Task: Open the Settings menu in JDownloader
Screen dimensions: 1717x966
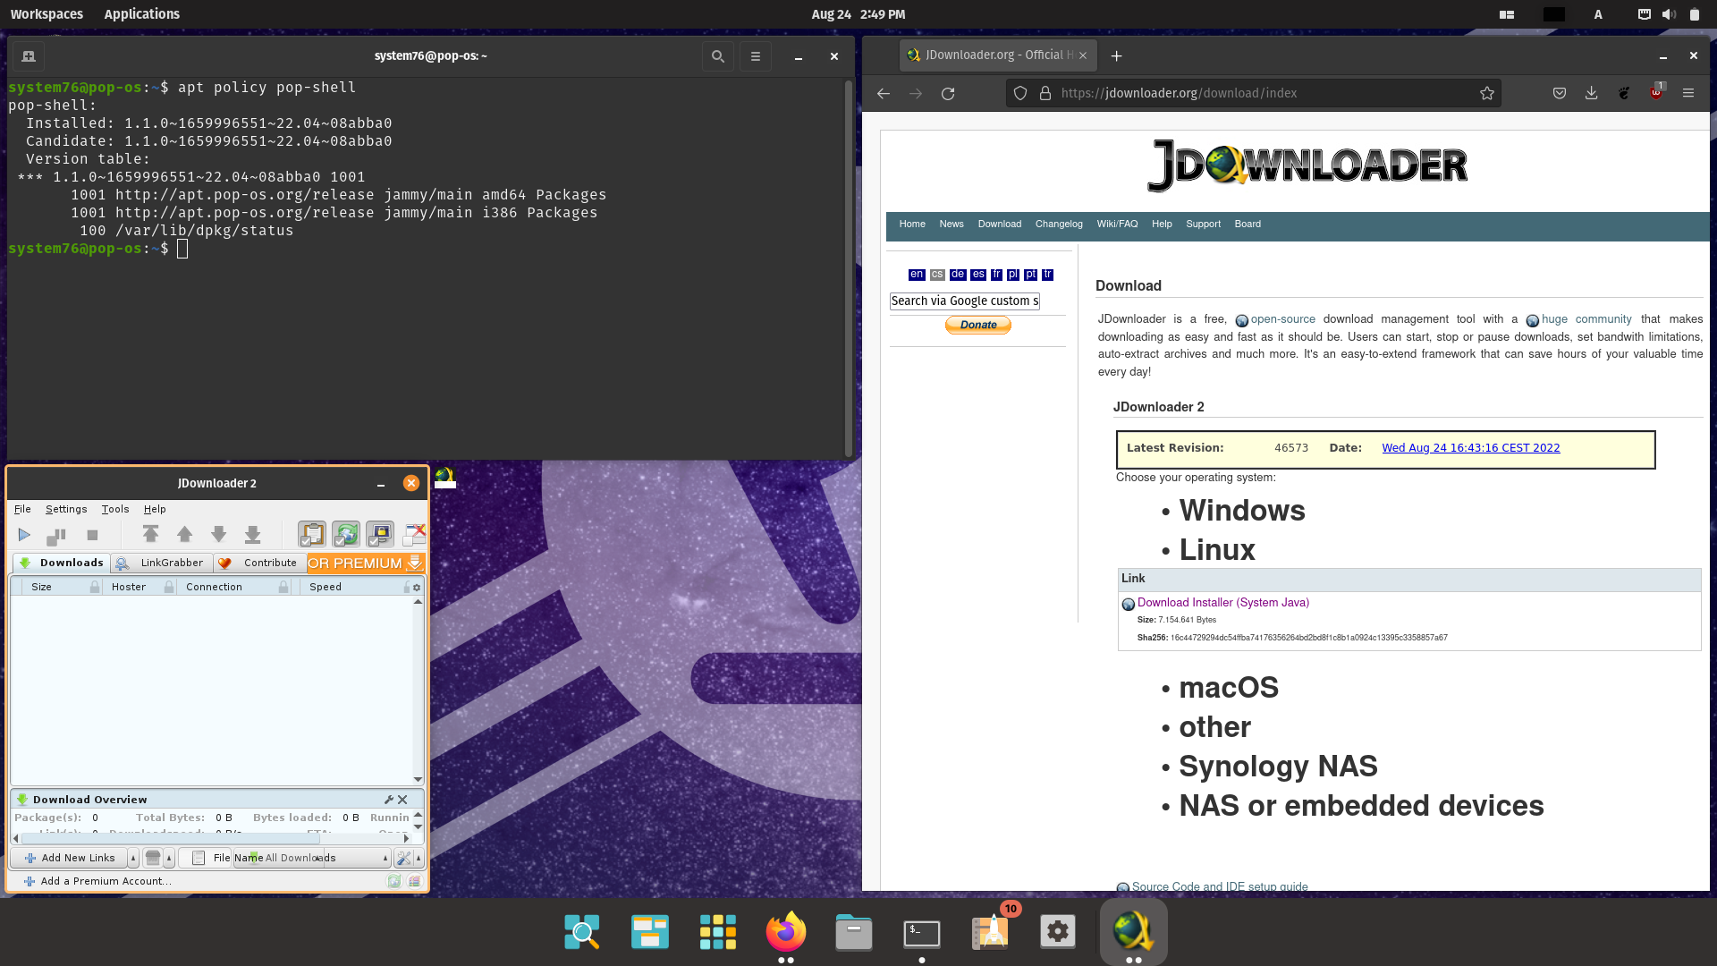Action: pyautogui.click(x=66, y=509)
